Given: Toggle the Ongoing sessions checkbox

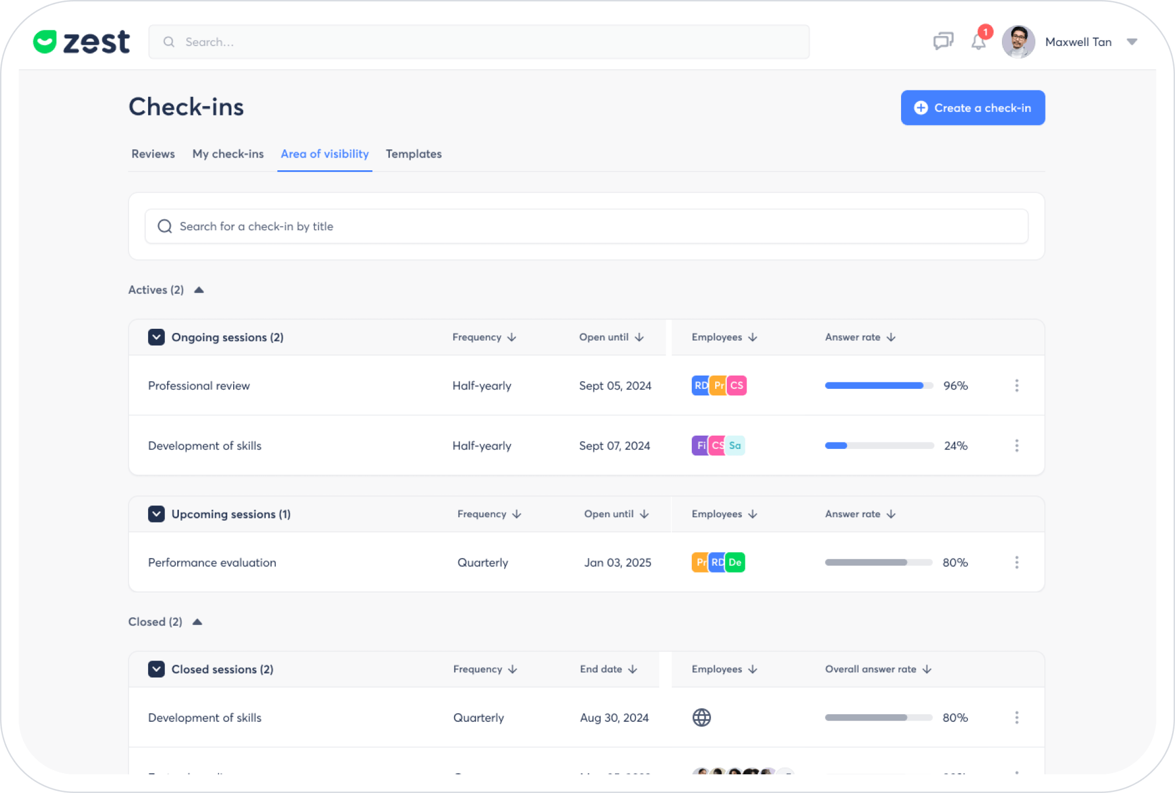Looking at the screenshot, I should click(156, 337).
